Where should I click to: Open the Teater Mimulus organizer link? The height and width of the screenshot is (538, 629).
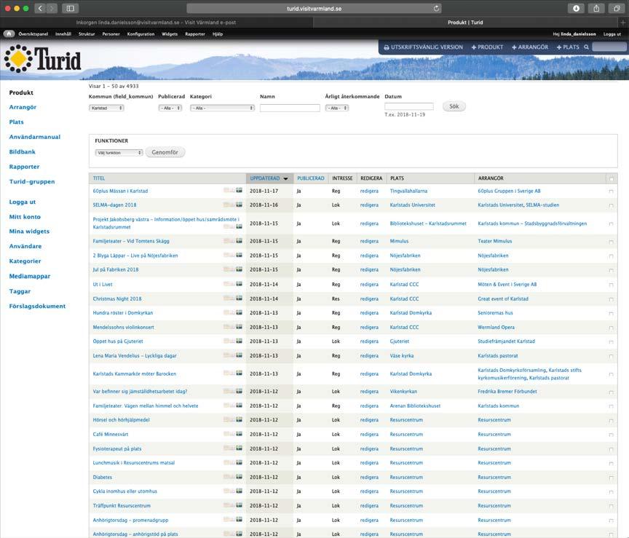pyautogui.click(x=494, y=241)
